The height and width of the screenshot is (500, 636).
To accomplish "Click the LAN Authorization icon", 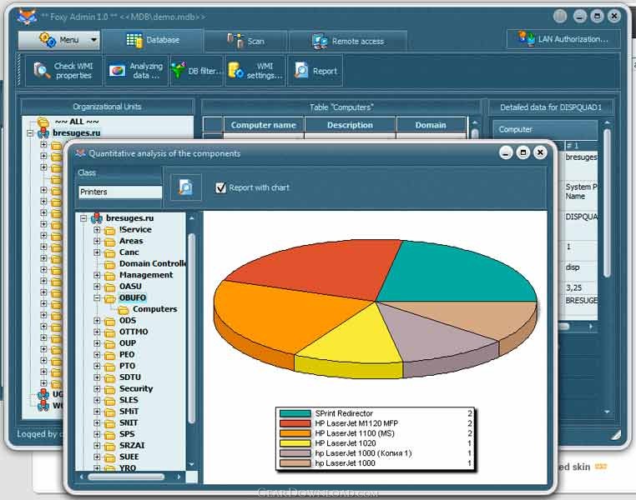I will (x=527, y=39).
